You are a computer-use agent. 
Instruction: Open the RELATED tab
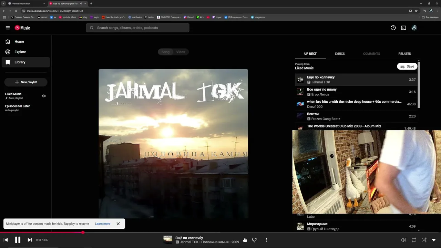tap(404, 54)
